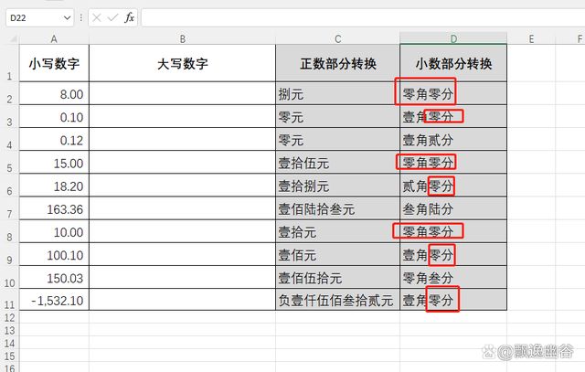Image resolution: width=585 pixels, height=372 pixels.
Task: Select row 11 header
Action: [9, 300]
